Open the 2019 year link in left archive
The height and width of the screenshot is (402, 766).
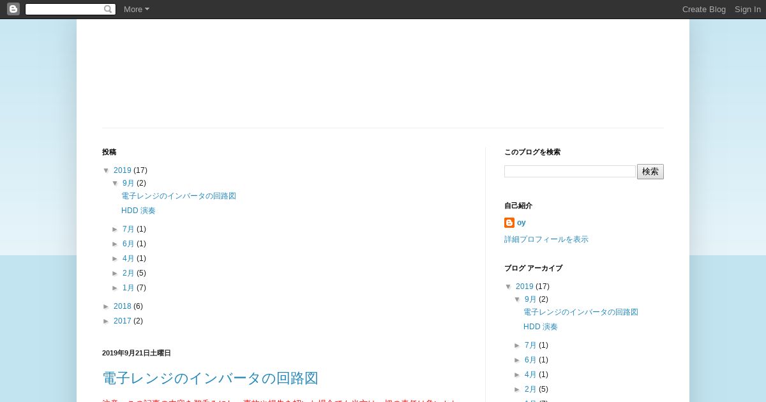tap(123, 170)
